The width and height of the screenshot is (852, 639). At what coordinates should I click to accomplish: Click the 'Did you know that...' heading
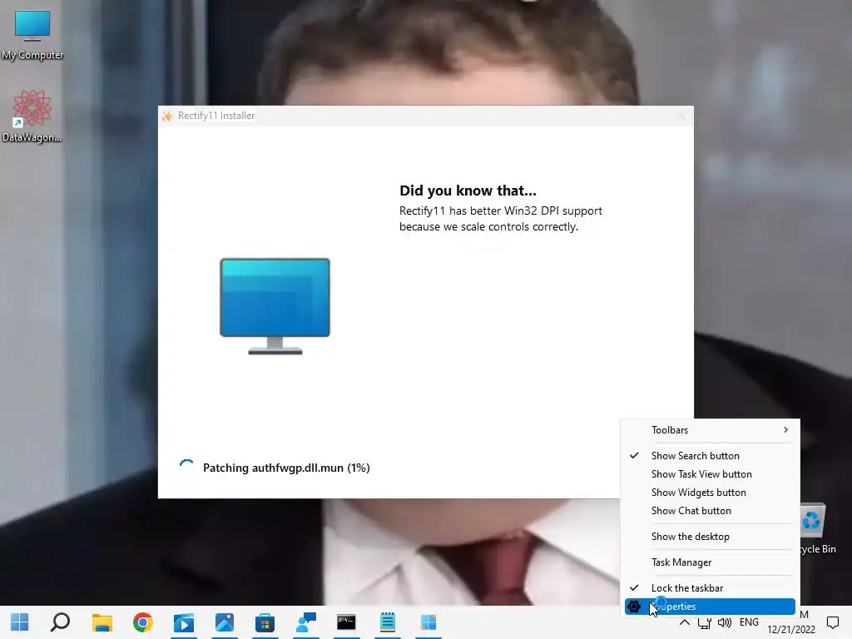(x=468, y=191)
